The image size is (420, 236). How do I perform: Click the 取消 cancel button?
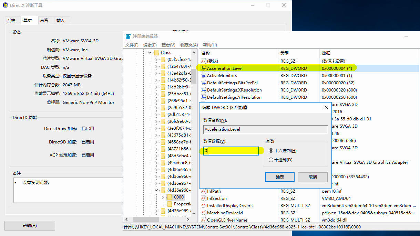tap(313, 177)
